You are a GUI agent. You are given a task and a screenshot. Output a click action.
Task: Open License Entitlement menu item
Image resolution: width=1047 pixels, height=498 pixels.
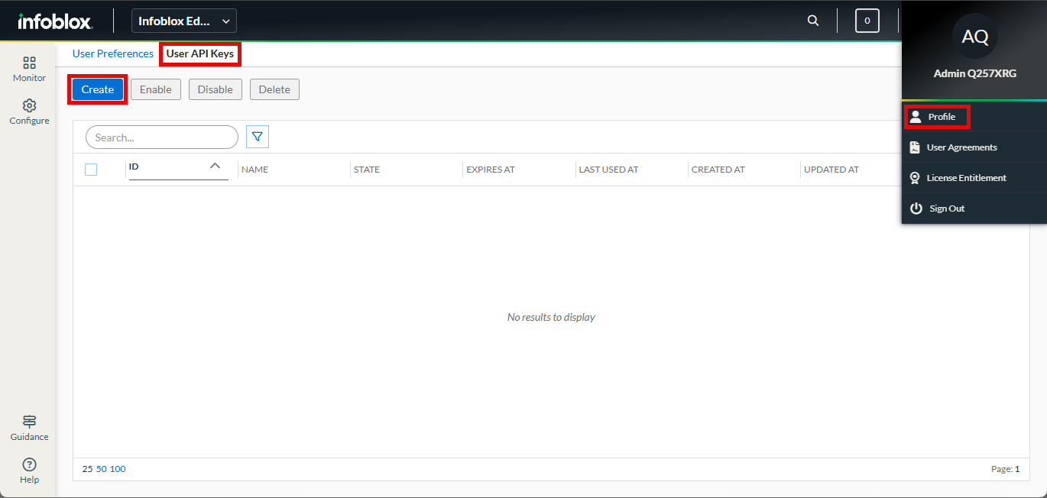coord(966,178)
